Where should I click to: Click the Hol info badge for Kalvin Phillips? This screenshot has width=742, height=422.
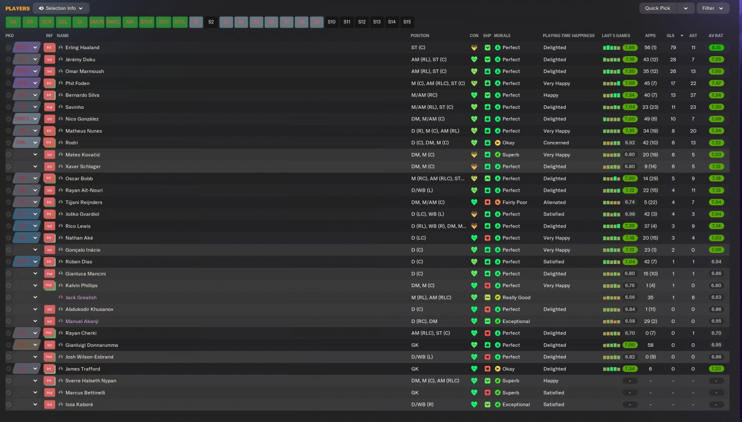(49, 285)
